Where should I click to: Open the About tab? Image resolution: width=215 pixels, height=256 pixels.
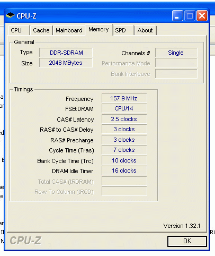146,30
